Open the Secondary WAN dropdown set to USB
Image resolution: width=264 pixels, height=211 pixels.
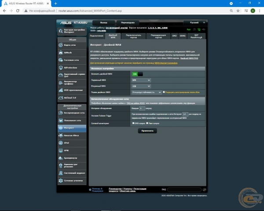(x=141, y=86)
